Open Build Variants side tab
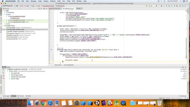The width and height of the screenshot is (190, 107). click(1, 79)
